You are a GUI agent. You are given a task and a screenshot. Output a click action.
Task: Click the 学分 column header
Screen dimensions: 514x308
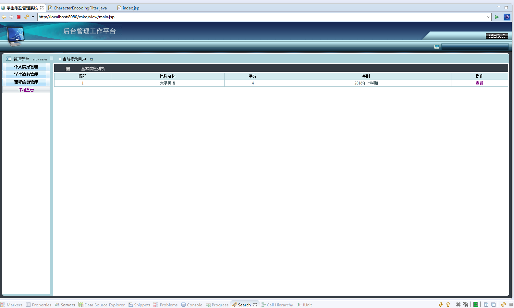point(252,76)
